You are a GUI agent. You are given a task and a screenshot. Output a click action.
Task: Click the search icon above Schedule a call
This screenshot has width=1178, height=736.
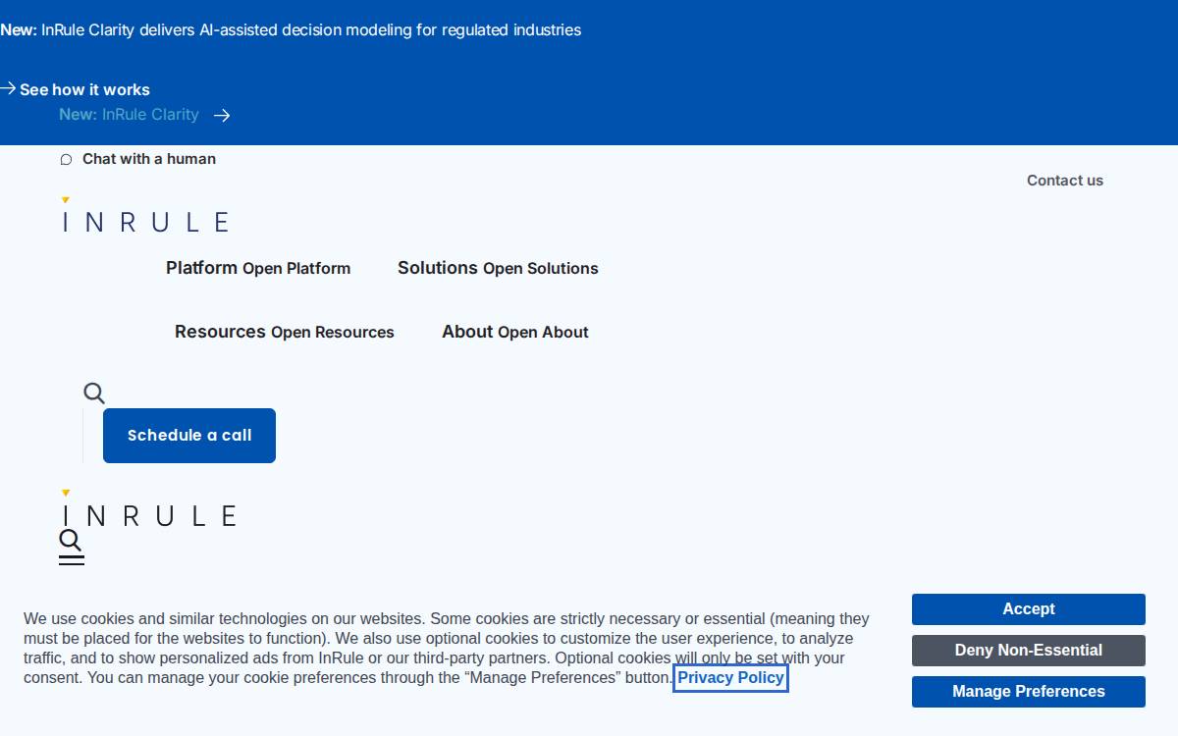click(94, 394)
